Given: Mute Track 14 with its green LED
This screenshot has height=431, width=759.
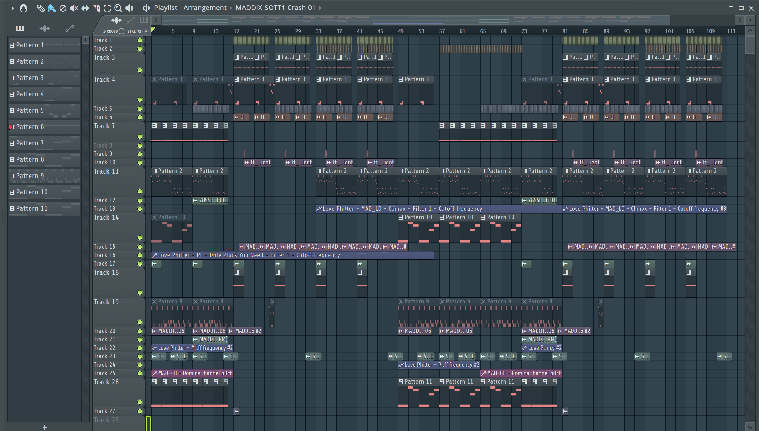Looking at the screenshot, I should 140,238.
